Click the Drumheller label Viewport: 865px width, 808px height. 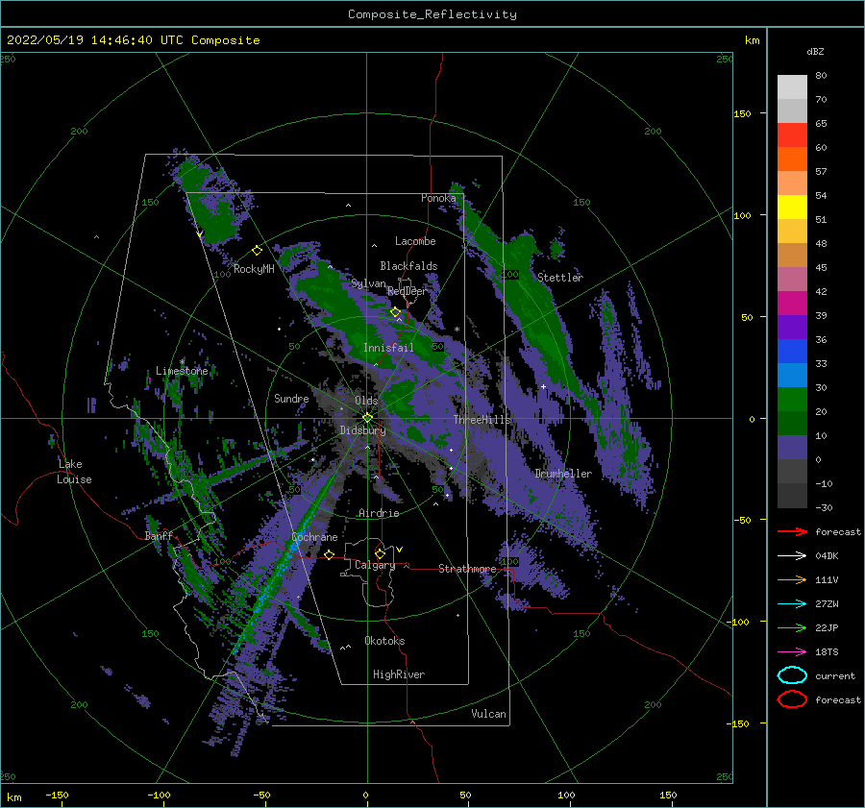pyautogui.click(x=563, y=474)
